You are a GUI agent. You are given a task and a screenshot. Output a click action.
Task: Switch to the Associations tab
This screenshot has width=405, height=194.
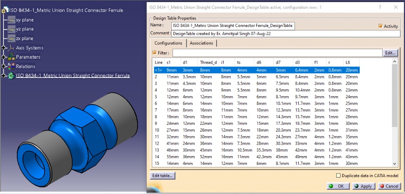click(x=202, y=43)
